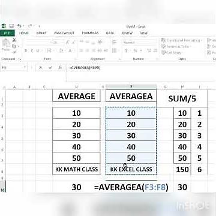Image resolution: width=216 pixels, height=216 pixels.
Task: Click the SUM/5 heading cell
Action: [x=182, y=98]
